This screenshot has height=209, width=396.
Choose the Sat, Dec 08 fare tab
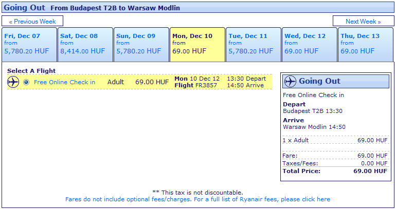click(x=85, y=44)
